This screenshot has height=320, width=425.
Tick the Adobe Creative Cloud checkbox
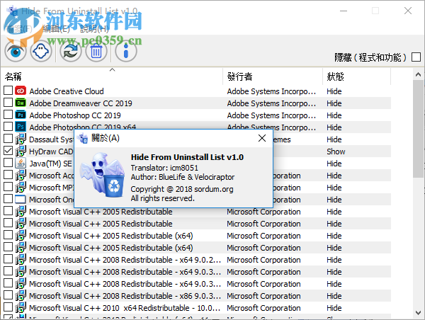click(8, 90)
